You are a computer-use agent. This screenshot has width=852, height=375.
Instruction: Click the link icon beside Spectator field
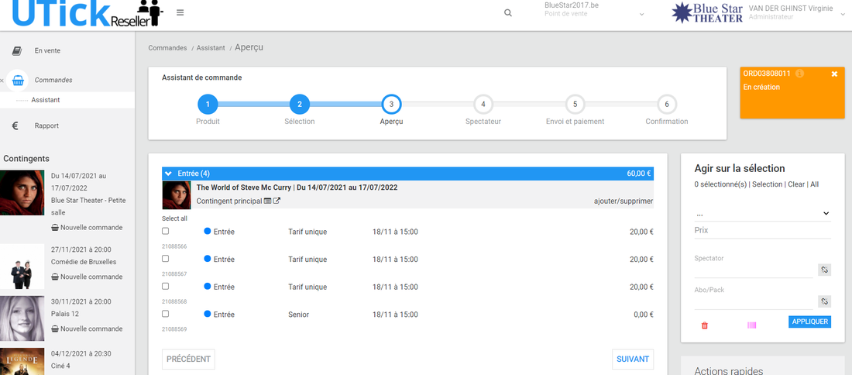[825, 270]
